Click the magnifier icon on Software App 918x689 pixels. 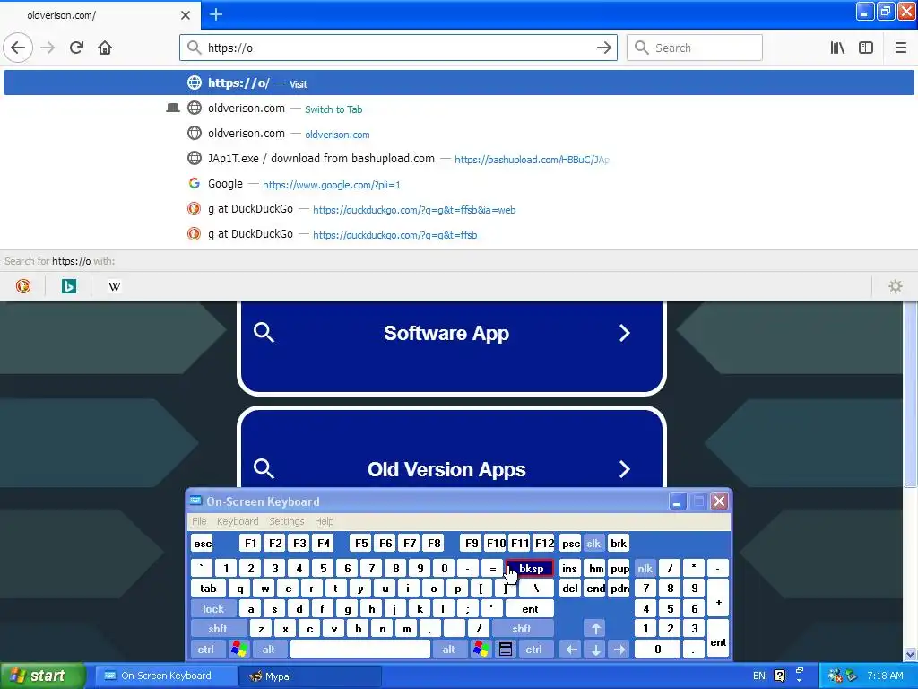pyautogui.click(x=264, y=332)
